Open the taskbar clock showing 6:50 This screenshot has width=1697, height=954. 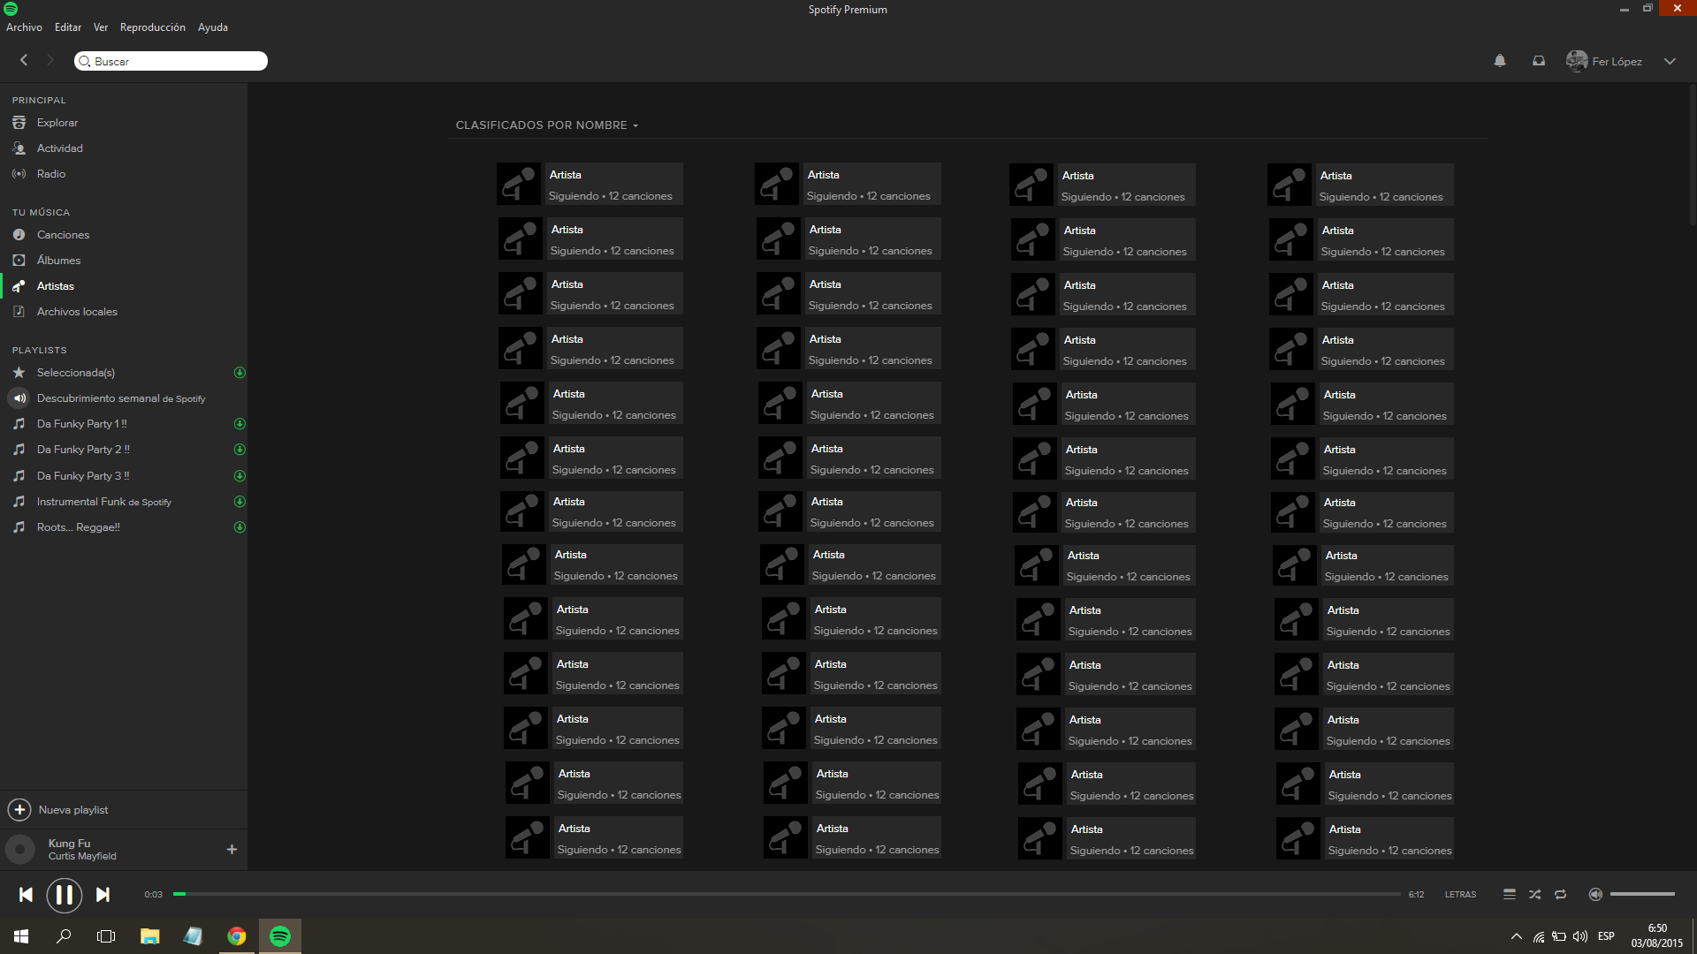click(1657, 936)
